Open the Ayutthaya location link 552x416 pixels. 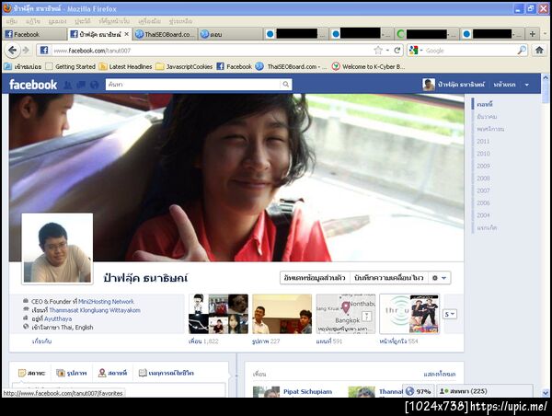click(58, 318)
